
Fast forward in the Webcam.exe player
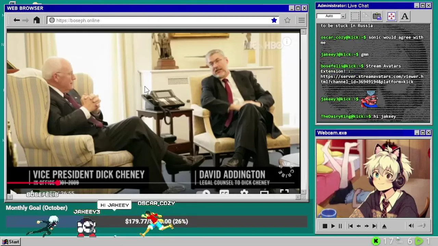coord(366,226)
